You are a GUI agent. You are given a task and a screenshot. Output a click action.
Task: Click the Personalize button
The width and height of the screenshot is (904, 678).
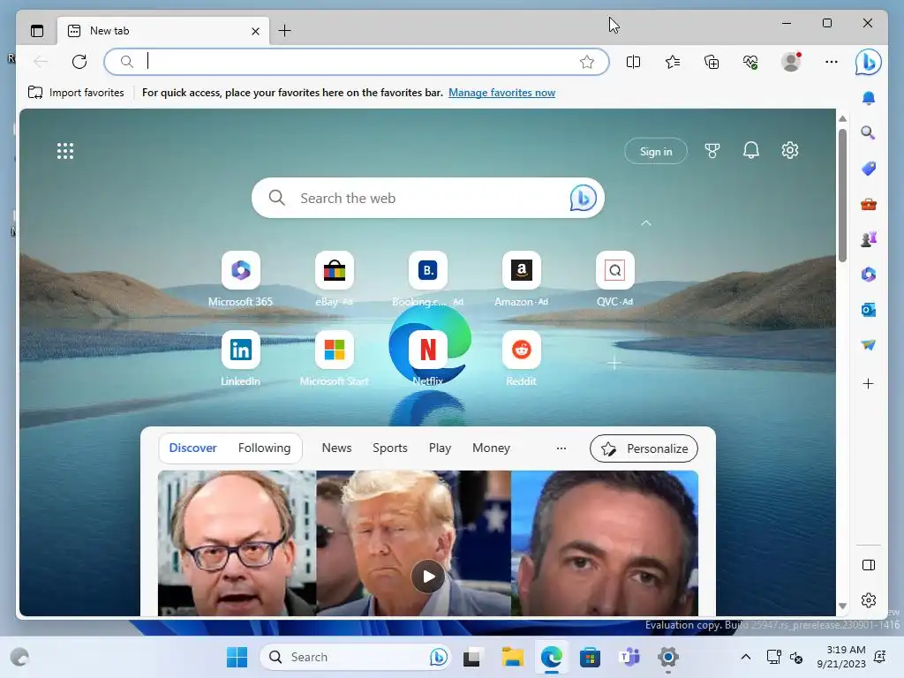point(644,448)
